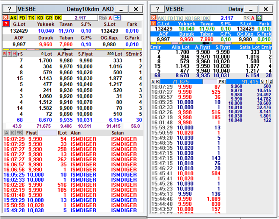This screenshot has height=219, width=279.
Task: Click the 9,980 price level with 24.492 volume
Action: (250, 95)
